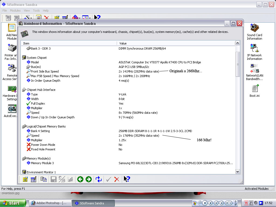This screenshot has width=276, height=207.
Task: Click the Windows start button
Action: point(13,203)
